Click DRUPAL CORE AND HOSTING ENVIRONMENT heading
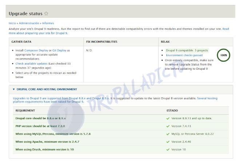Image resolution: width=243 pixels, height=167 pixels. [47, 89]
